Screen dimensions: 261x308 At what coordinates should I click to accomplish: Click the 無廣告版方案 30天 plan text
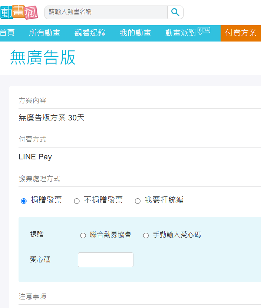52,118
